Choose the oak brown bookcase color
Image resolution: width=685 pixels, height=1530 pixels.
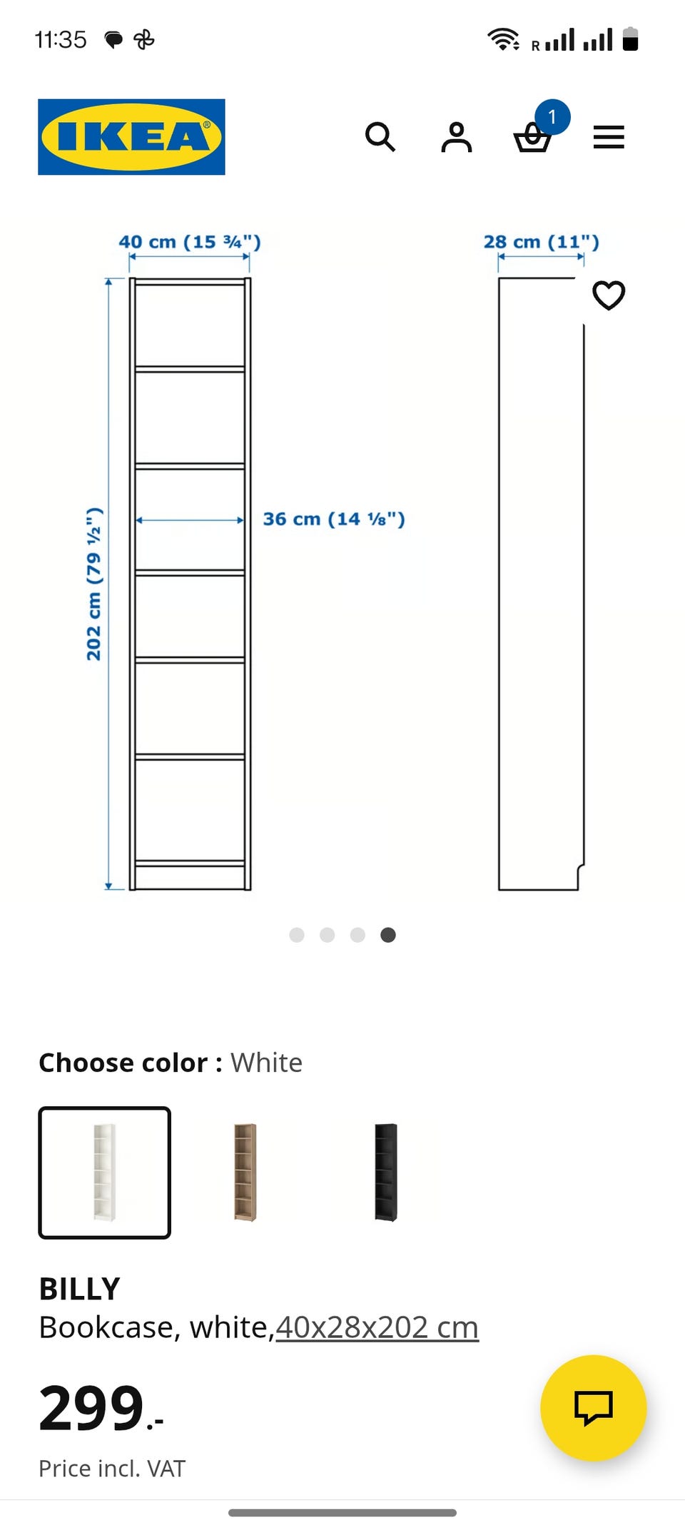pyautogui.click(x=245, y=1172)
